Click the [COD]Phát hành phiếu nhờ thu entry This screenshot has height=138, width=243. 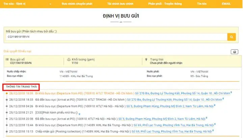(x=56, y=112)
